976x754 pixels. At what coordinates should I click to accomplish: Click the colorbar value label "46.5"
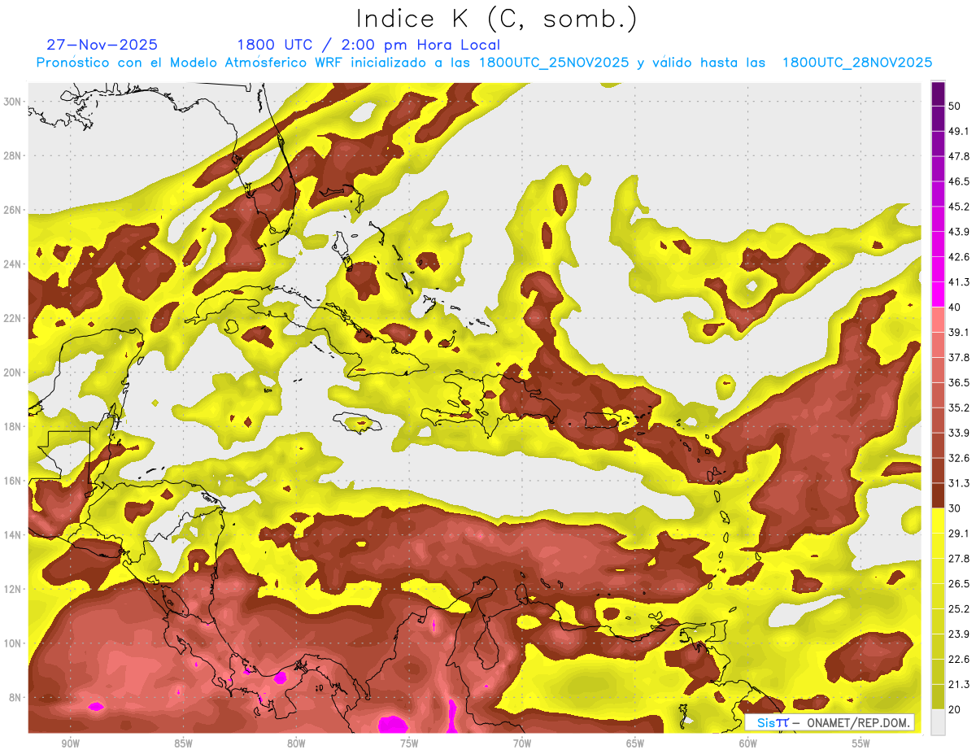[959, 181]
